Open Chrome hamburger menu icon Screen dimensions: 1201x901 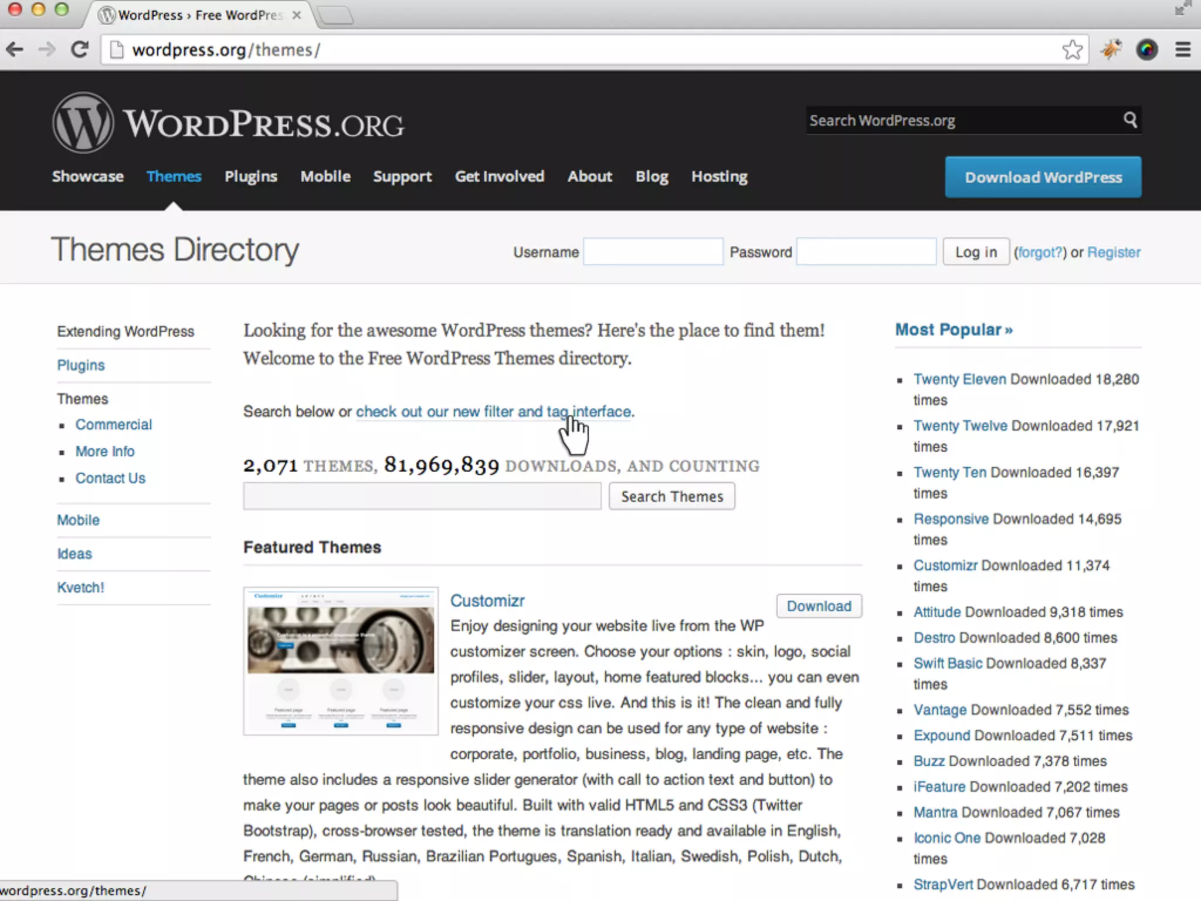pyautogui.click(x=1183, y=50)
